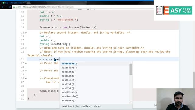Select the Day 1 Data Types browser tab
195x110 pixels.
tap(13, 3)
